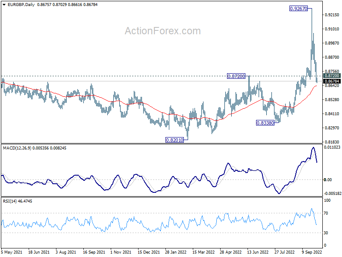Select the RSI(14) 46.4745 indicator label
Screen dimensions: 342x257
[x=18, y=201]
